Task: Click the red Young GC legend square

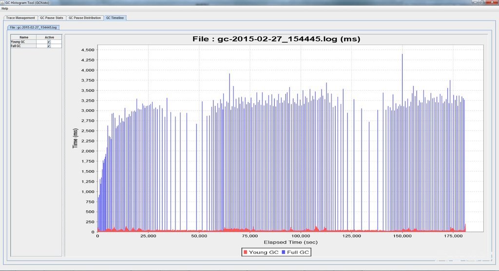Action: tap(245, 252)
